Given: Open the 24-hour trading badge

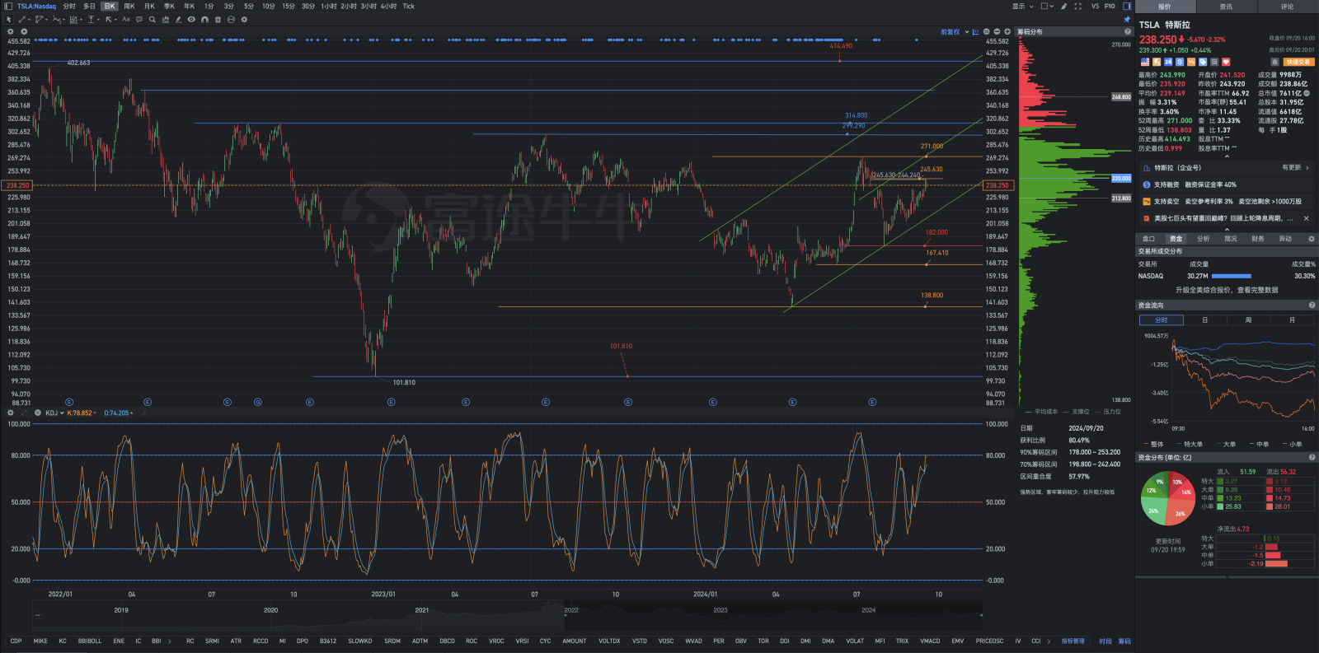Looking at the screenshot, I should 1168,62.
